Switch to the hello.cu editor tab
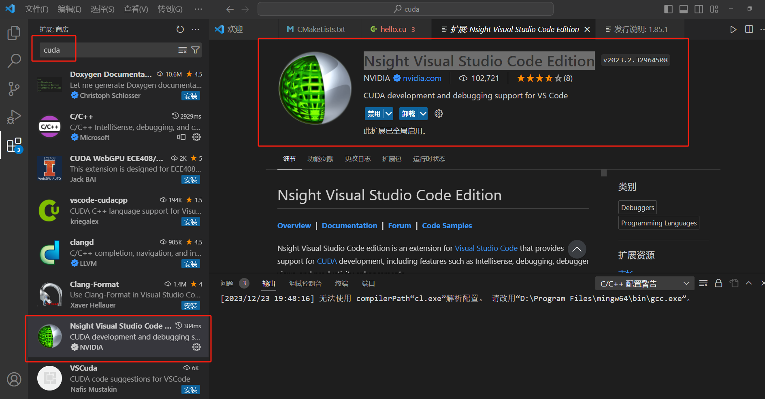This screenshot has width=765, height=399. 396,29
